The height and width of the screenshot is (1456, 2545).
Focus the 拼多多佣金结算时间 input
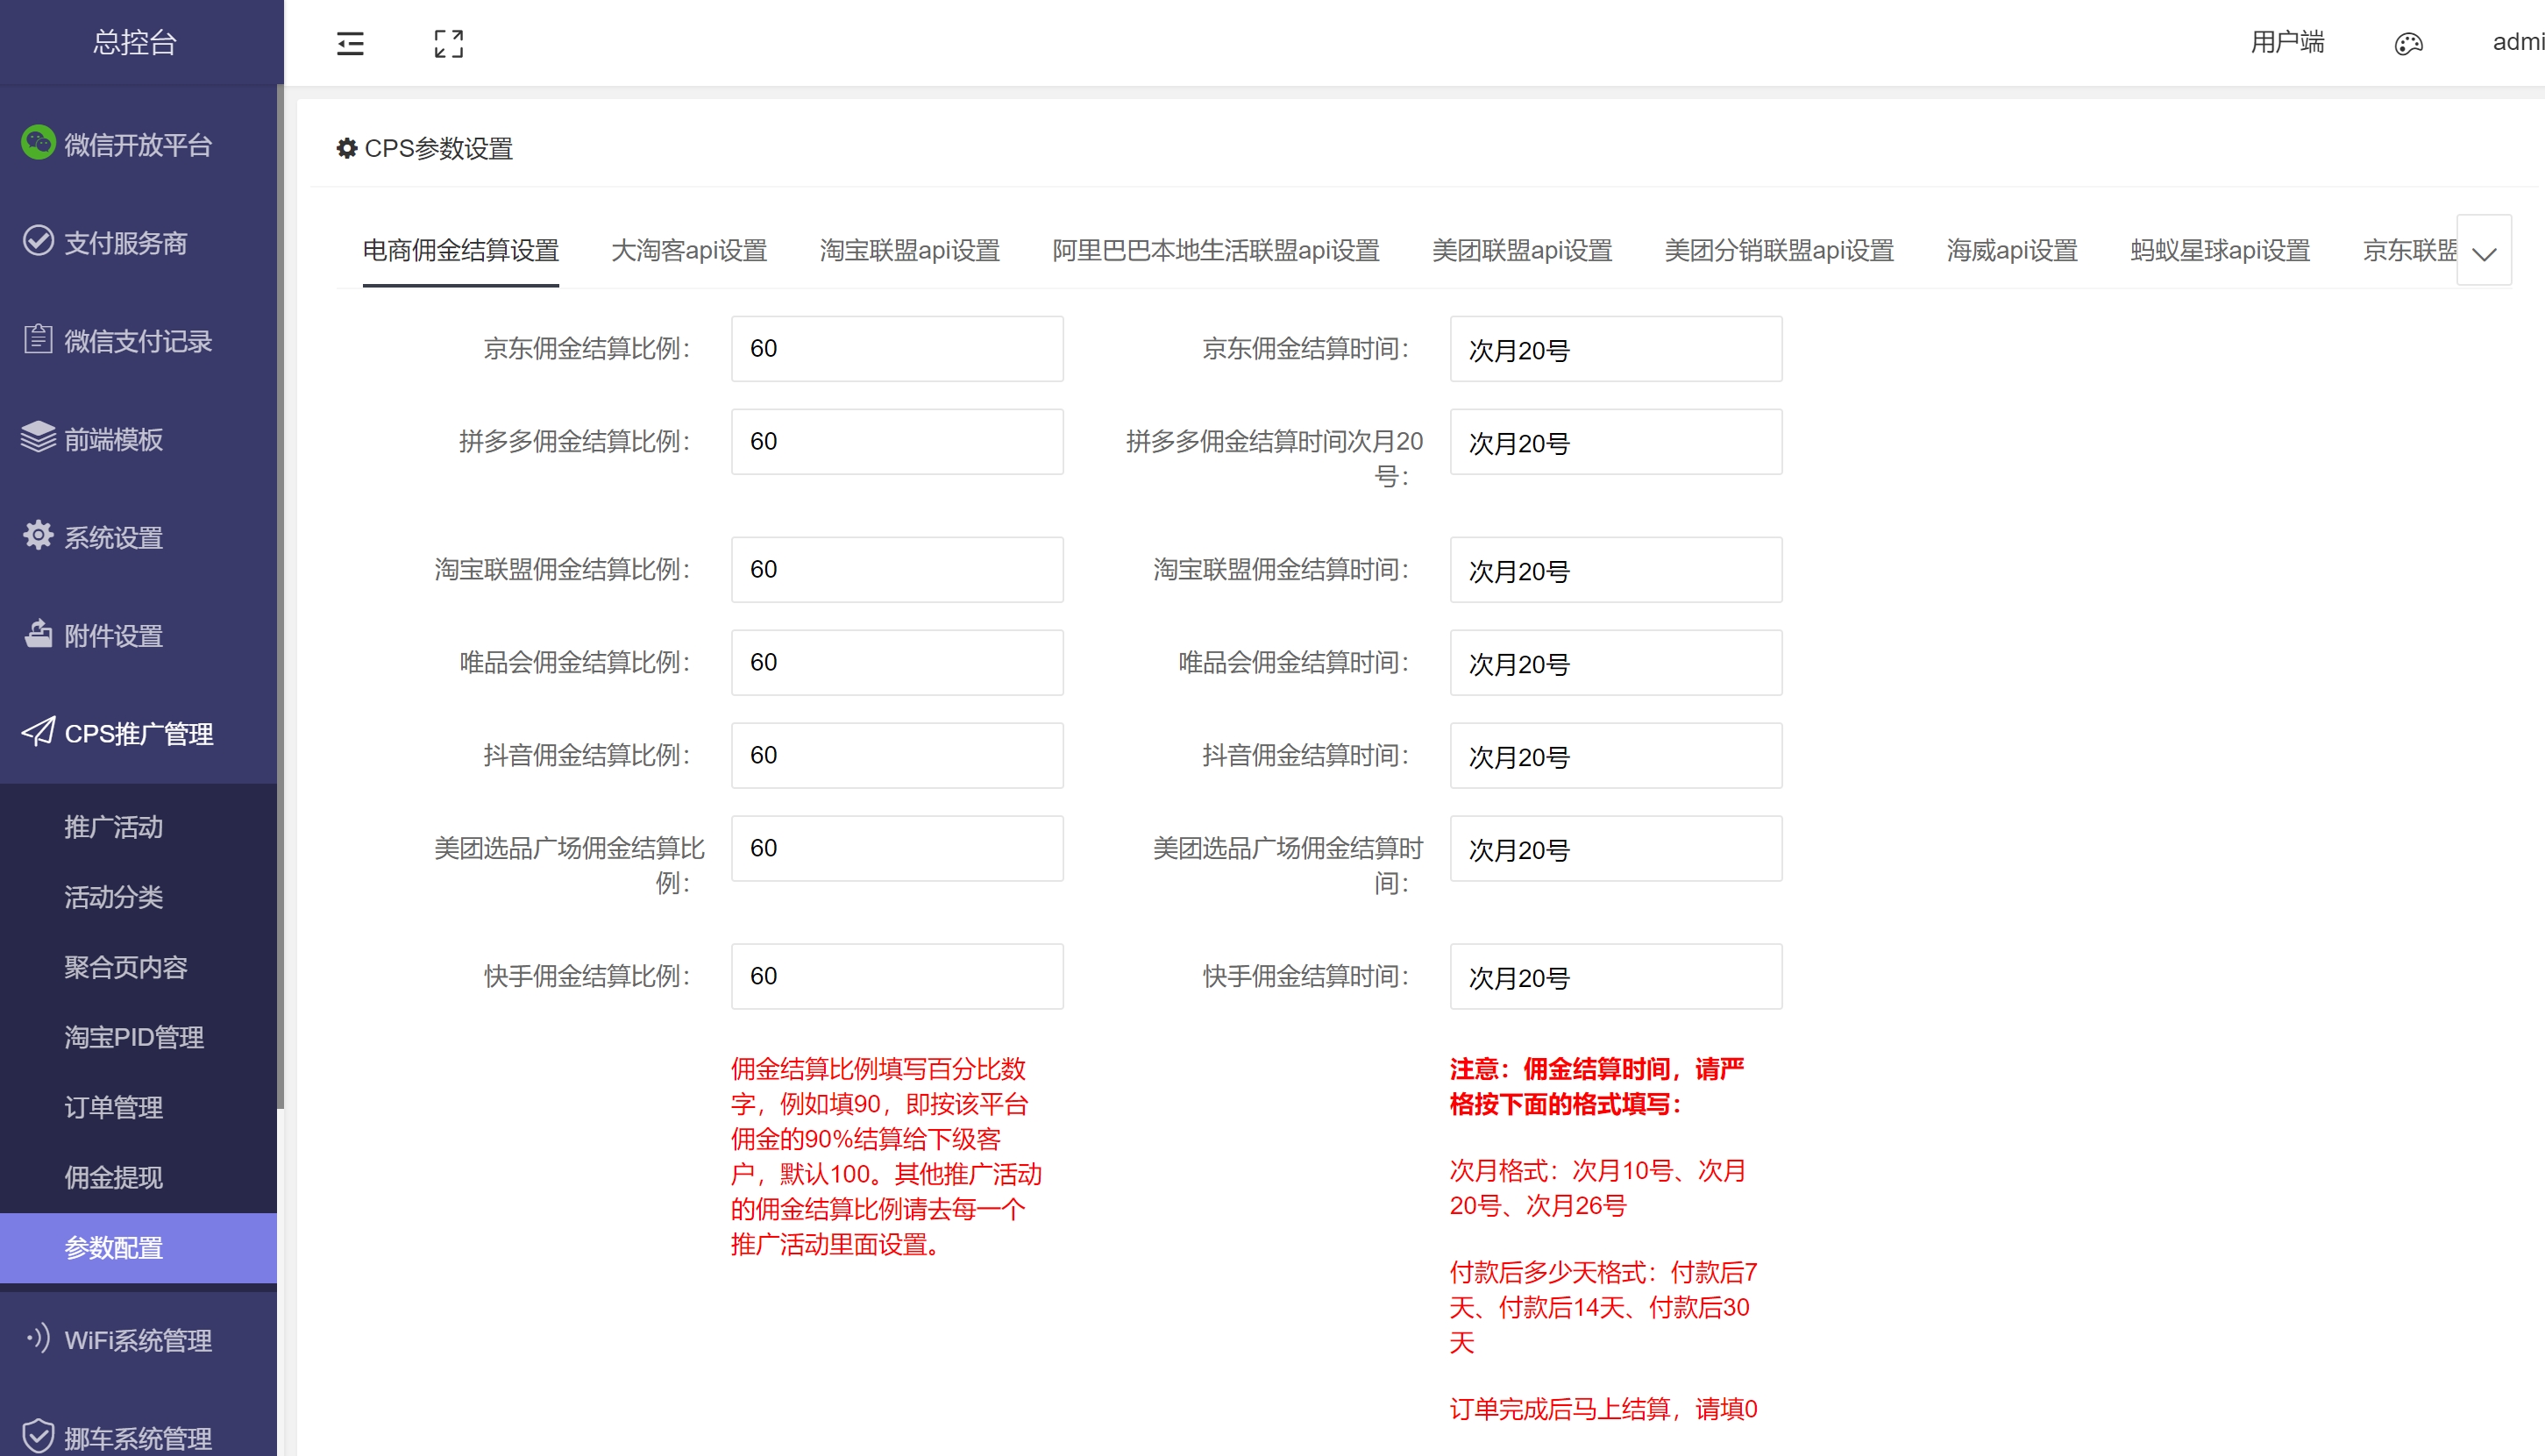coord(1616,441)
